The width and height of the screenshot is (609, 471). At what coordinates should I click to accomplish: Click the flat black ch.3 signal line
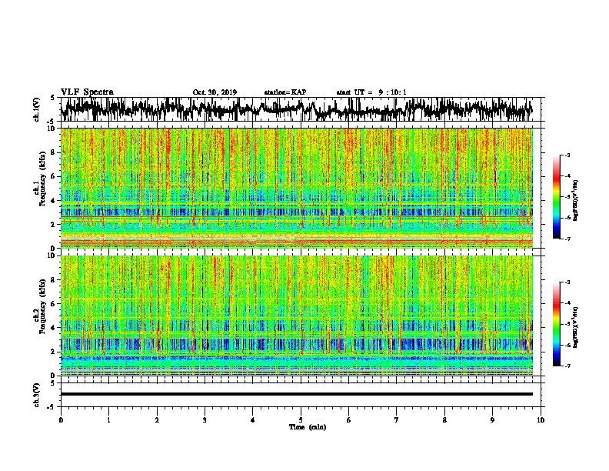click(296, 394)
